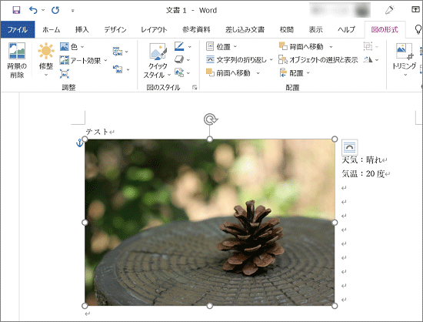This screenshot has height=322, width=423.
Task: Click the picture effects icon
Action: click(x=179, y=59)
